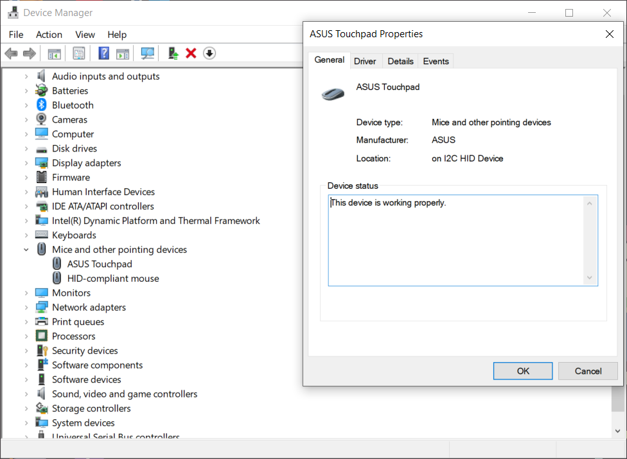Open the Details tab
The image size is (627, 459).
[x=400, y=60]
